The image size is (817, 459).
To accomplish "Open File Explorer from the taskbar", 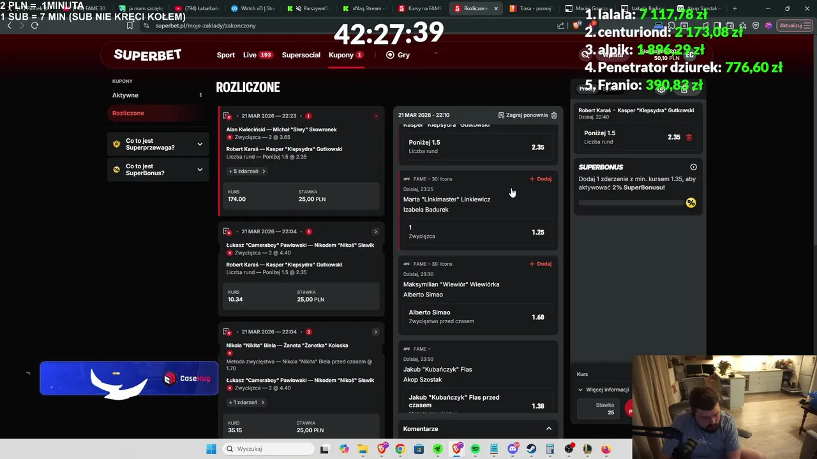I will pyautogui.click(x=363, y=449).
